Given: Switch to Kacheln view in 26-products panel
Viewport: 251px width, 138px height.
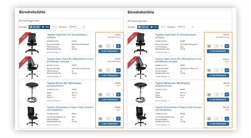Looking at the screenshot, I should [143, 27].
